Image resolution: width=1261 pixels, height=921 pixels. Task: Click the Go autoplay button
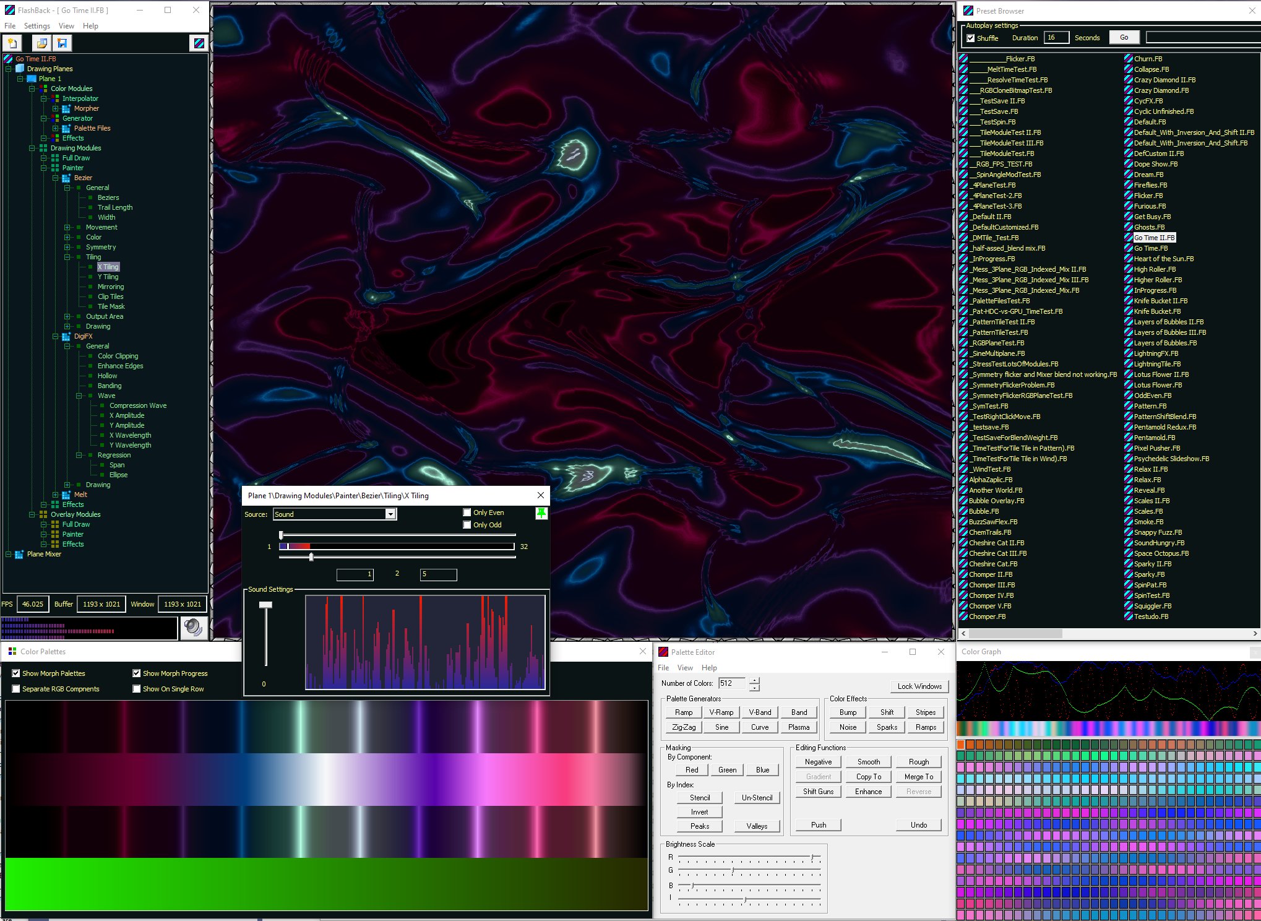pyautogui.click(x=1124, y=38)
